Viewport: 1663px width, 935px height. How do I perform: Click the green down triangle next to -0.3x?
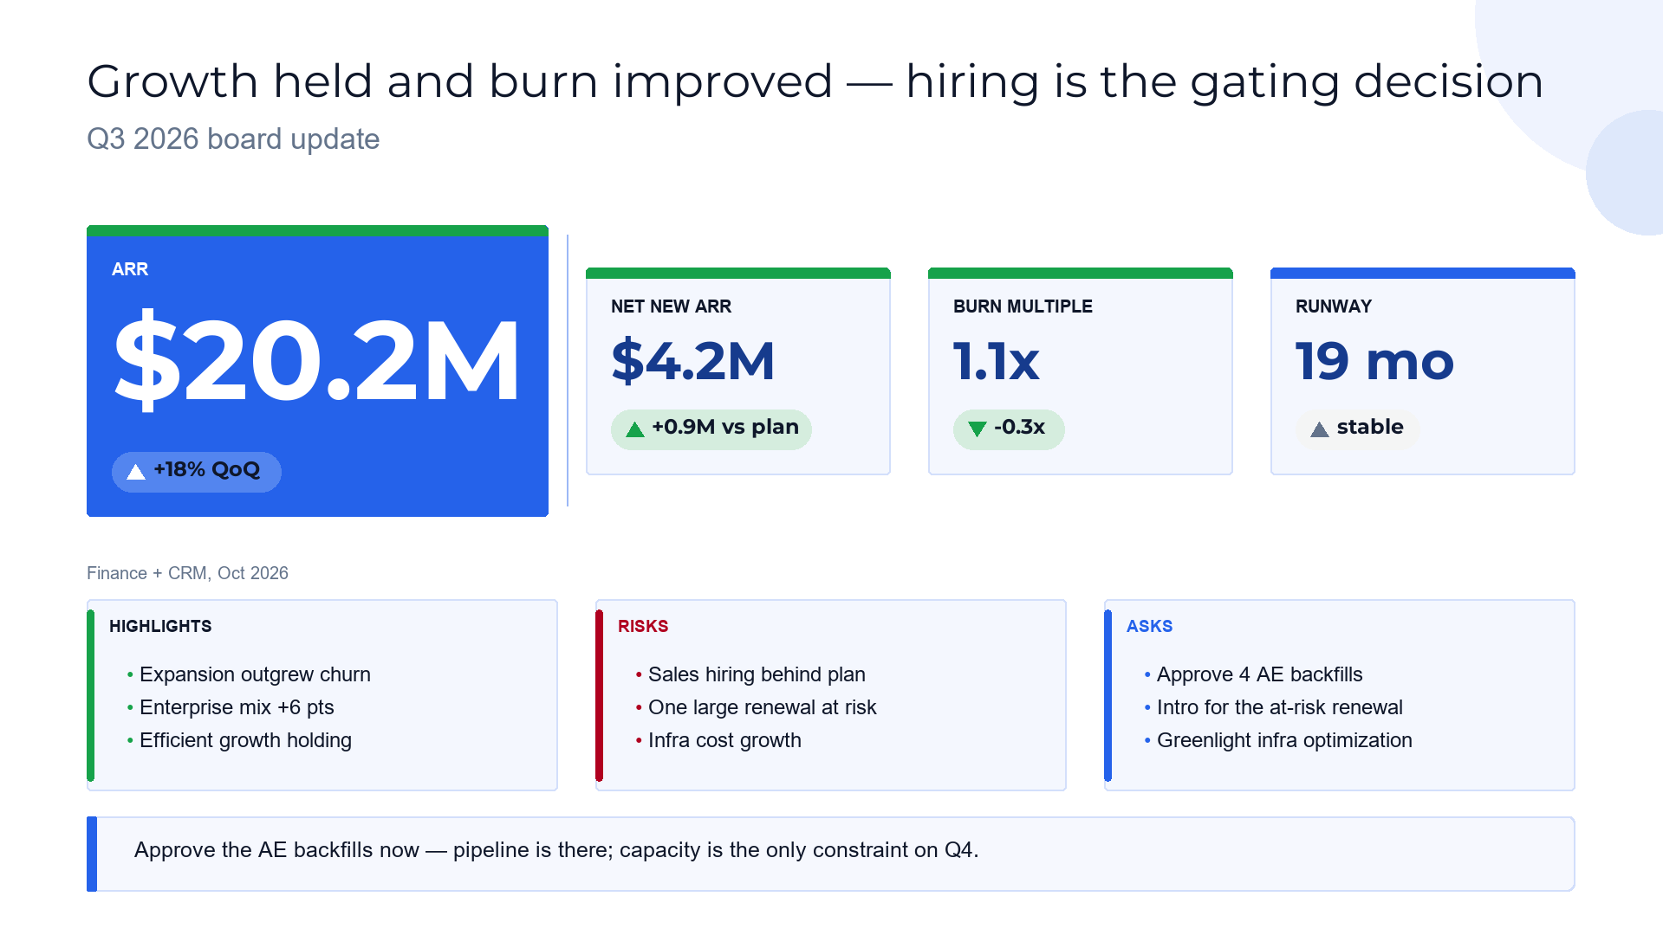click(978, 429)
